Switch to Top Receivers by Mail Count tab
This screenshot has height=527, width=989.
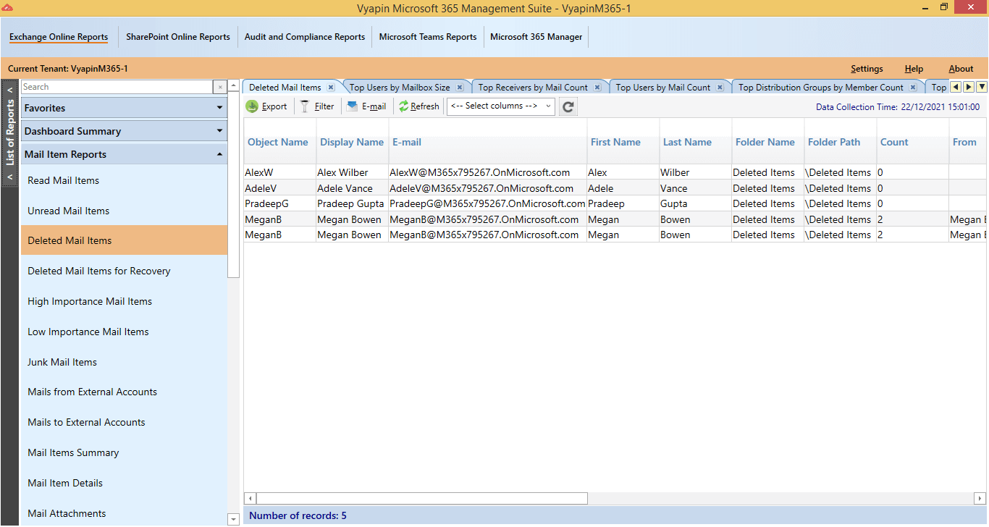tap(533, 88)
